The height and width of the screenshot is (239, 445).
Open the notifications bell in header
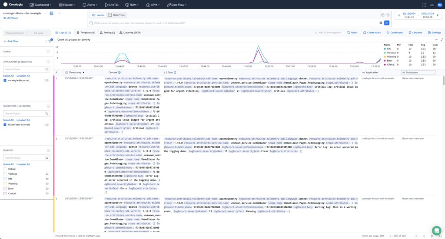tap(432, 5)
